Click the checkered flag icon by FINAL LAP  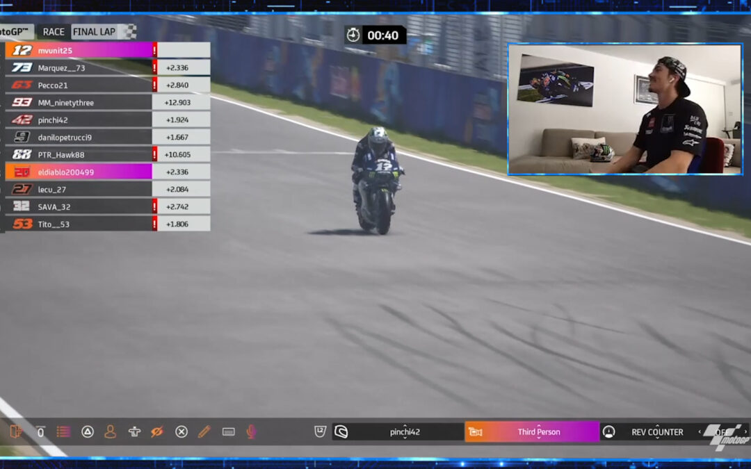coord(130,31)
